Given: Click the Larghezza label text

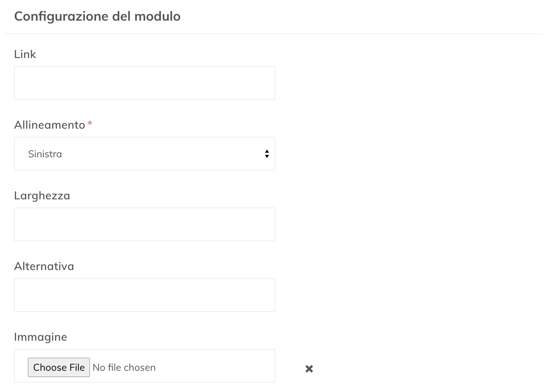Looking at the screenshot, I should (42, 195).
